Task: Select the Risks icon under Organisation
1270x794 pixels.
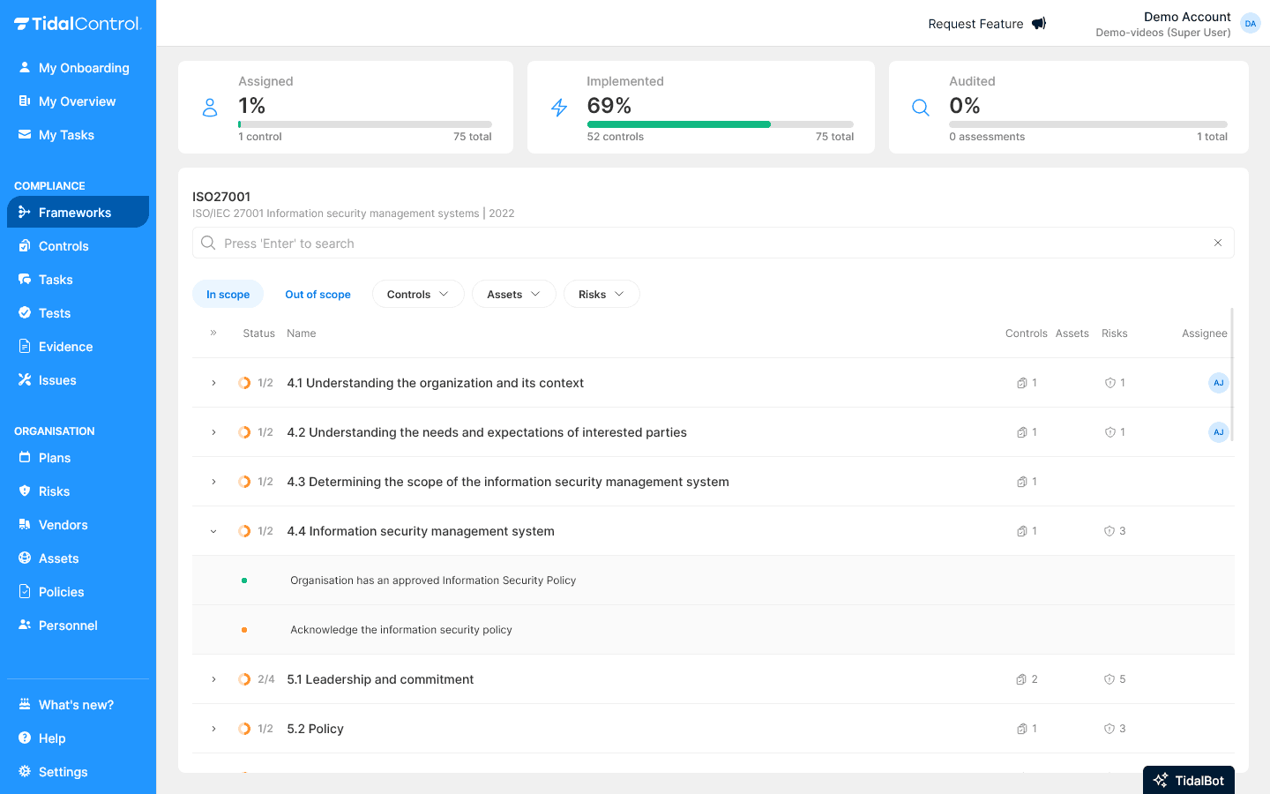Action: click(x=23, y=491)
